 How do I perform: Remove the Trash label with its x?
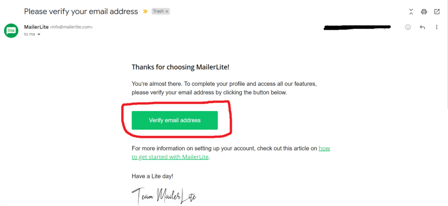[x=167, y=11]
